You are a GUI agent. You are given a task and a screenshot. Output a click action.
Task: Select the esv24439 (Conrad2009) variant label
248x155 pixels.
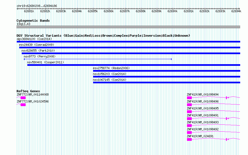point(37,45)
